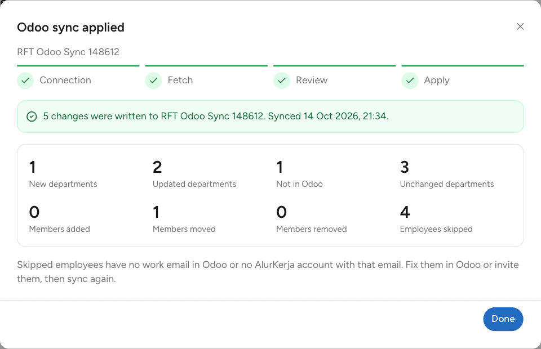This screenshot has width=541, height=349.
Task: Select the Review step
Action: pos(334,78)
